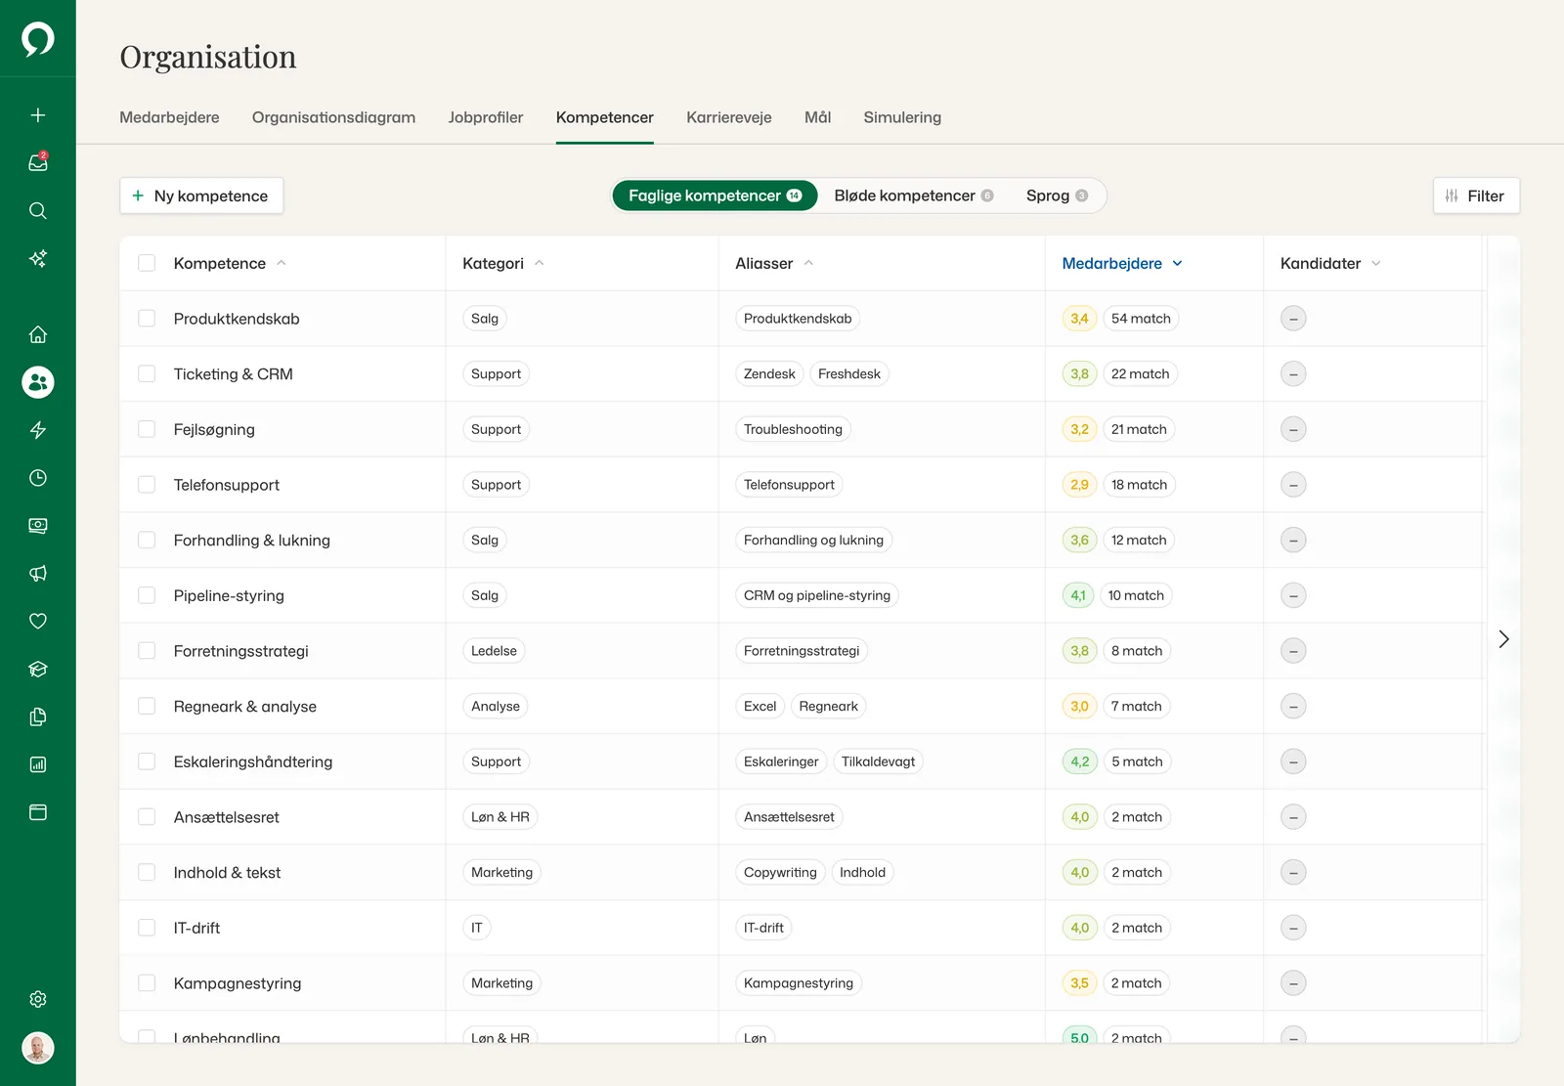1564x1086 pixels.
Task: Open the monitor badge icon in sidebar
Action: coord(38,526)
